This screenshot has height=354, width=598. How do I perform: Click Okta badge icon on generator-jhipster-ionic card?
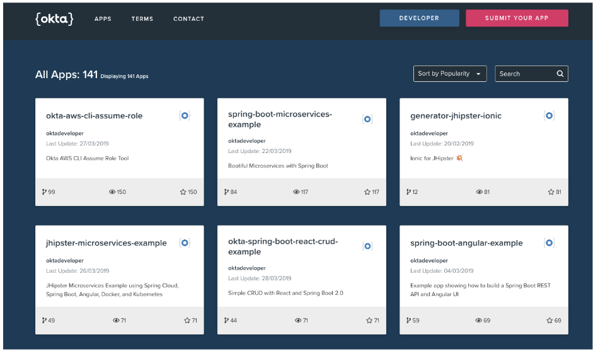click(549, 116)
